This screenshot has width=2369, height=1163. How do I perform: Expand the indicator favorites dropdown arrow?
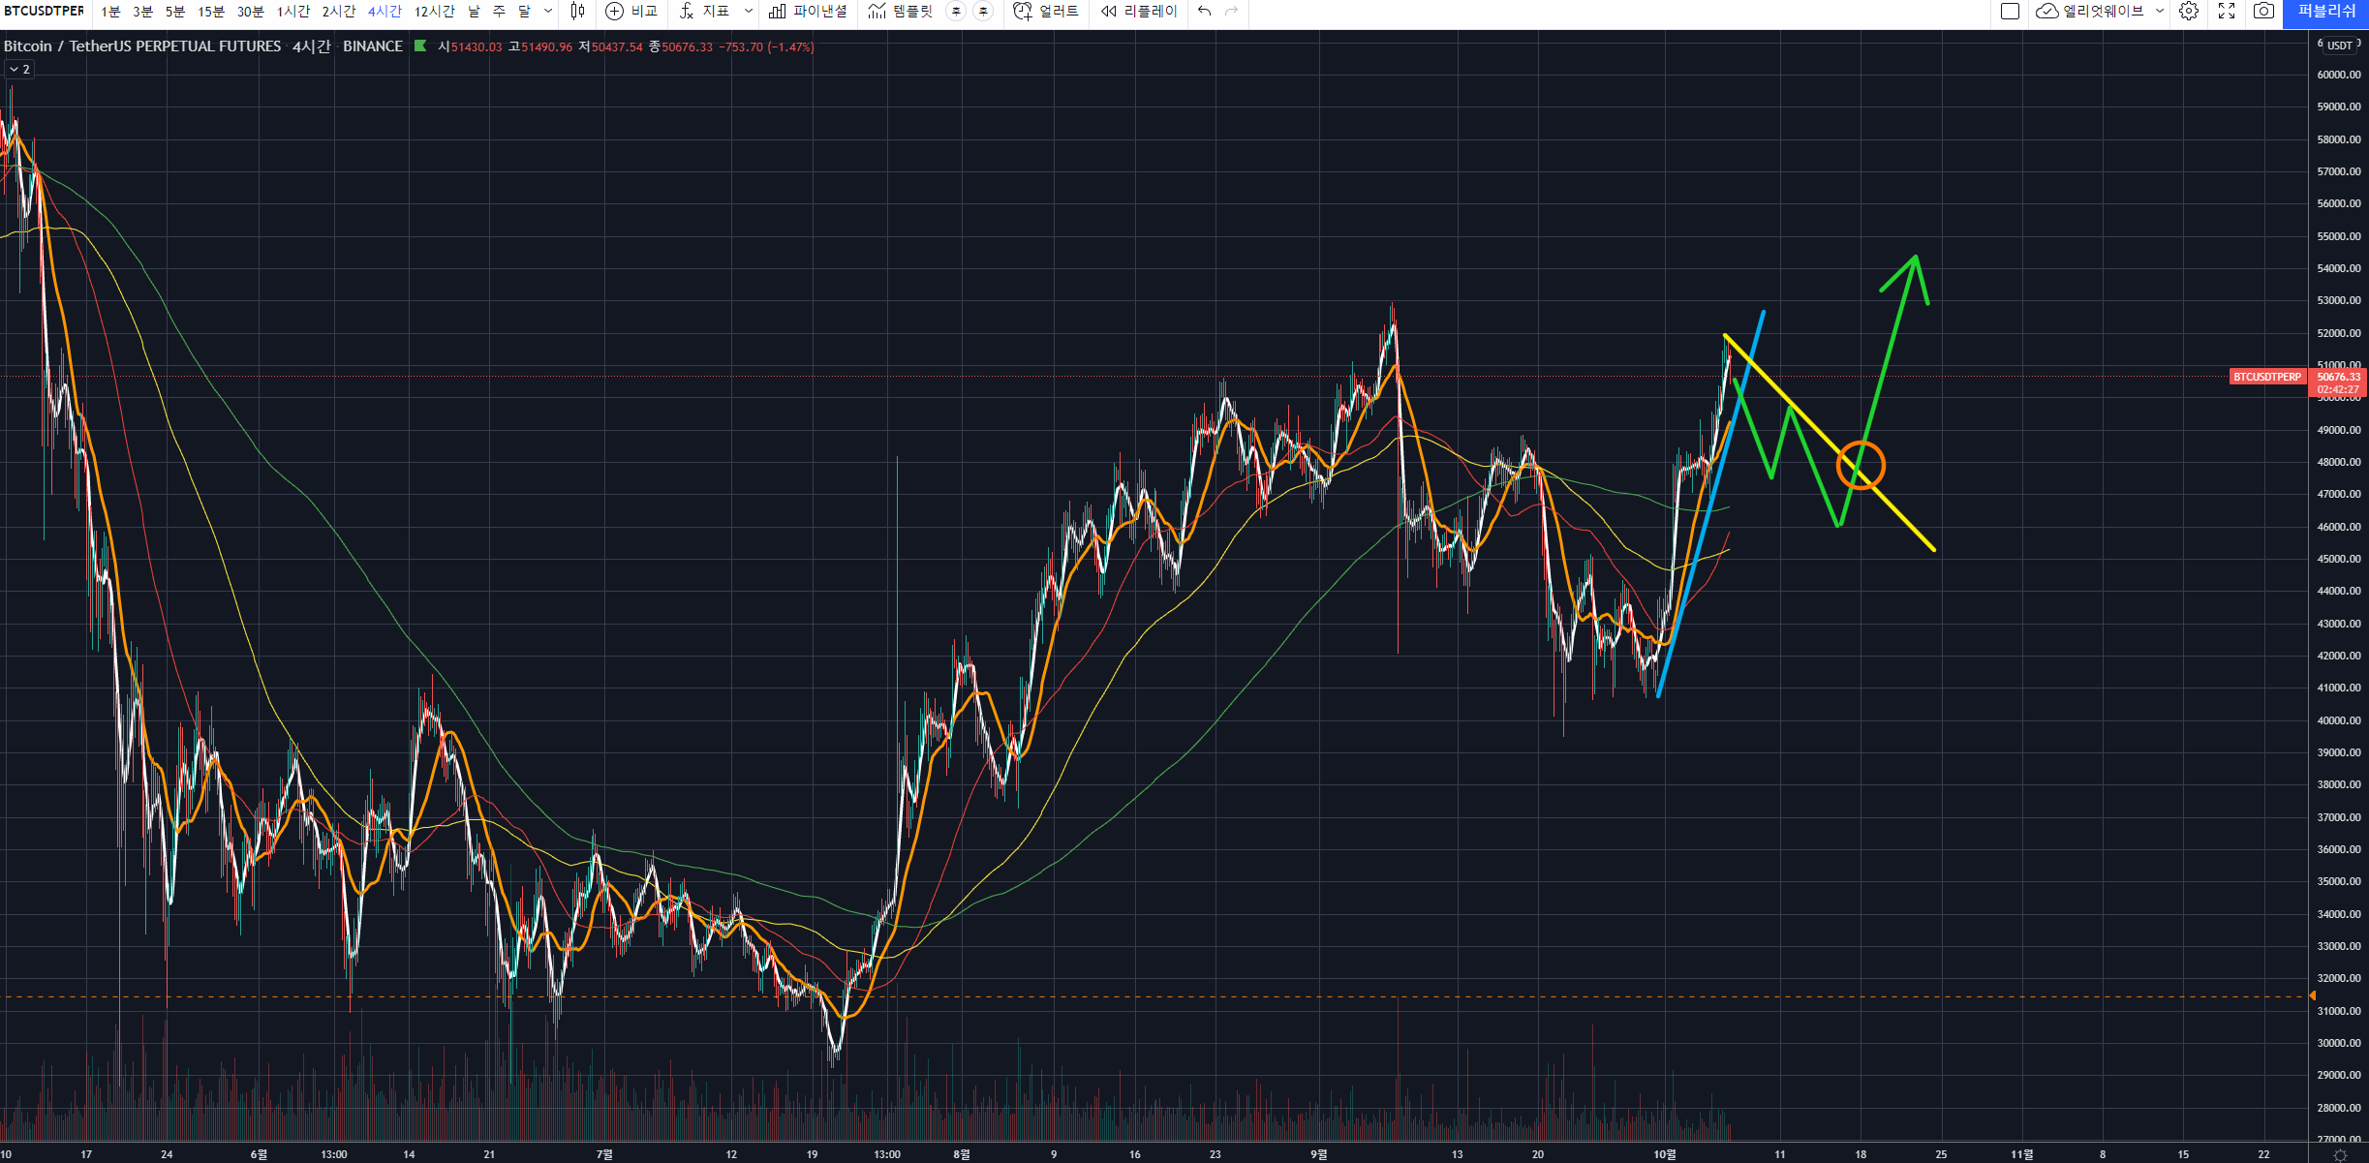pos(748,12)
